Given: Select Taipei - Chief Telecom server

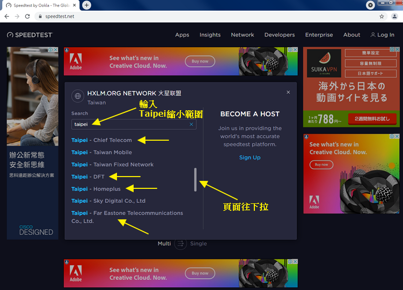Looking at the screenshot, I should [x=101, y=140].
